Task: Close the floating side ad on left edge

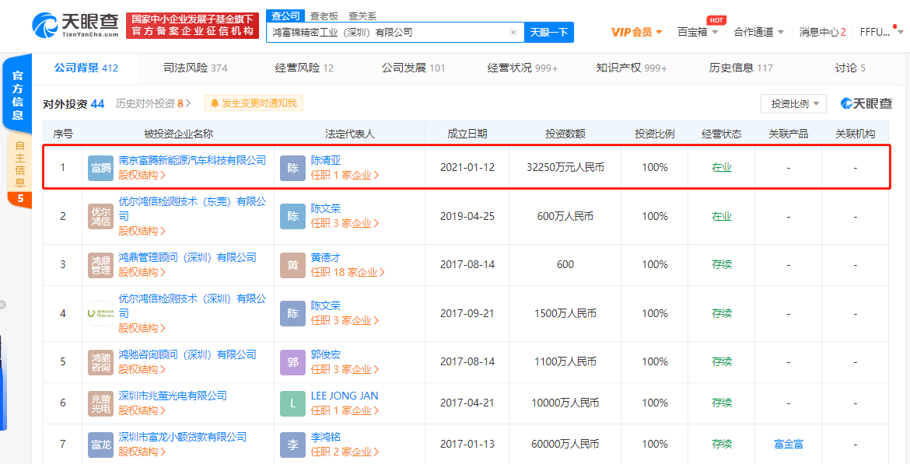Action: pos(2,305)
